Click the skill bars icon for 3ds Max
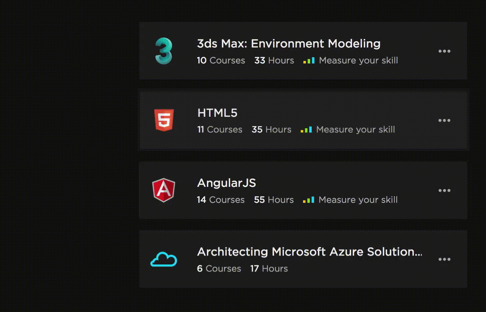The width and height of the screenshot is (486, 312). [309, 61]
